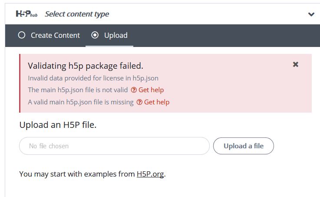Click the Select content type title
320x197 pixels.
[x=77, y=14]
